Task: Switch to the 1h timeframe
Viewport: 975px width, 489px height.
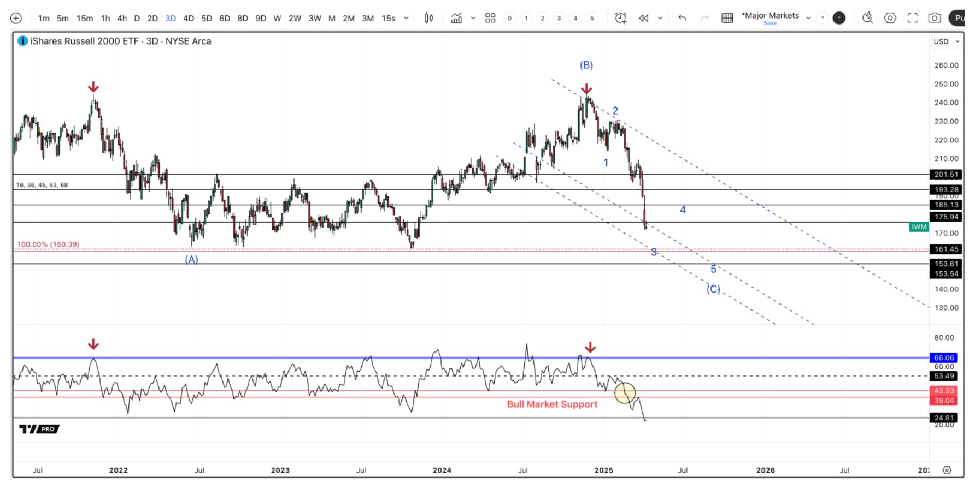Action: [x=105, y=18]
